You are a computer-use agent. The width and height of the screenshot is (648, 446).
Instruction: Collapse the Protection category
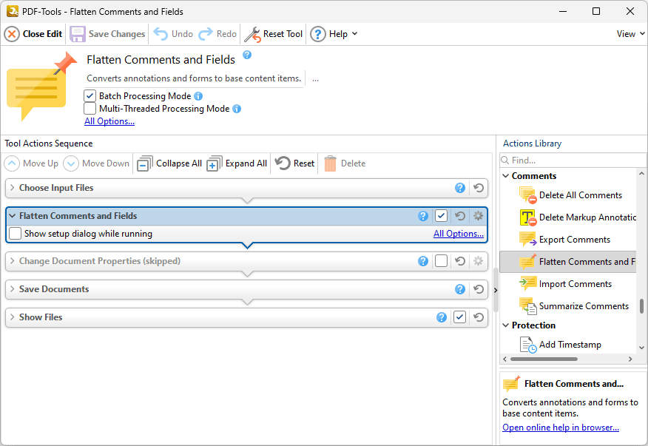[505, 325]
